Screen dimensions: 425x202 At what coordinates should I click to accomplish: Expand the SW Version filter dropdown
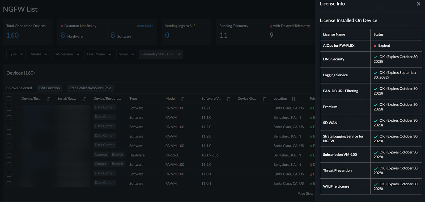(x=67, y=54)
